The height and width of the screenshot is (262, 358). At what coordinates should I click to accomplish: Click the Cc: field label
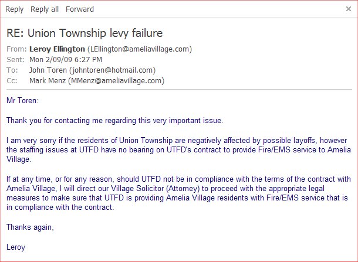click(12, 80)
